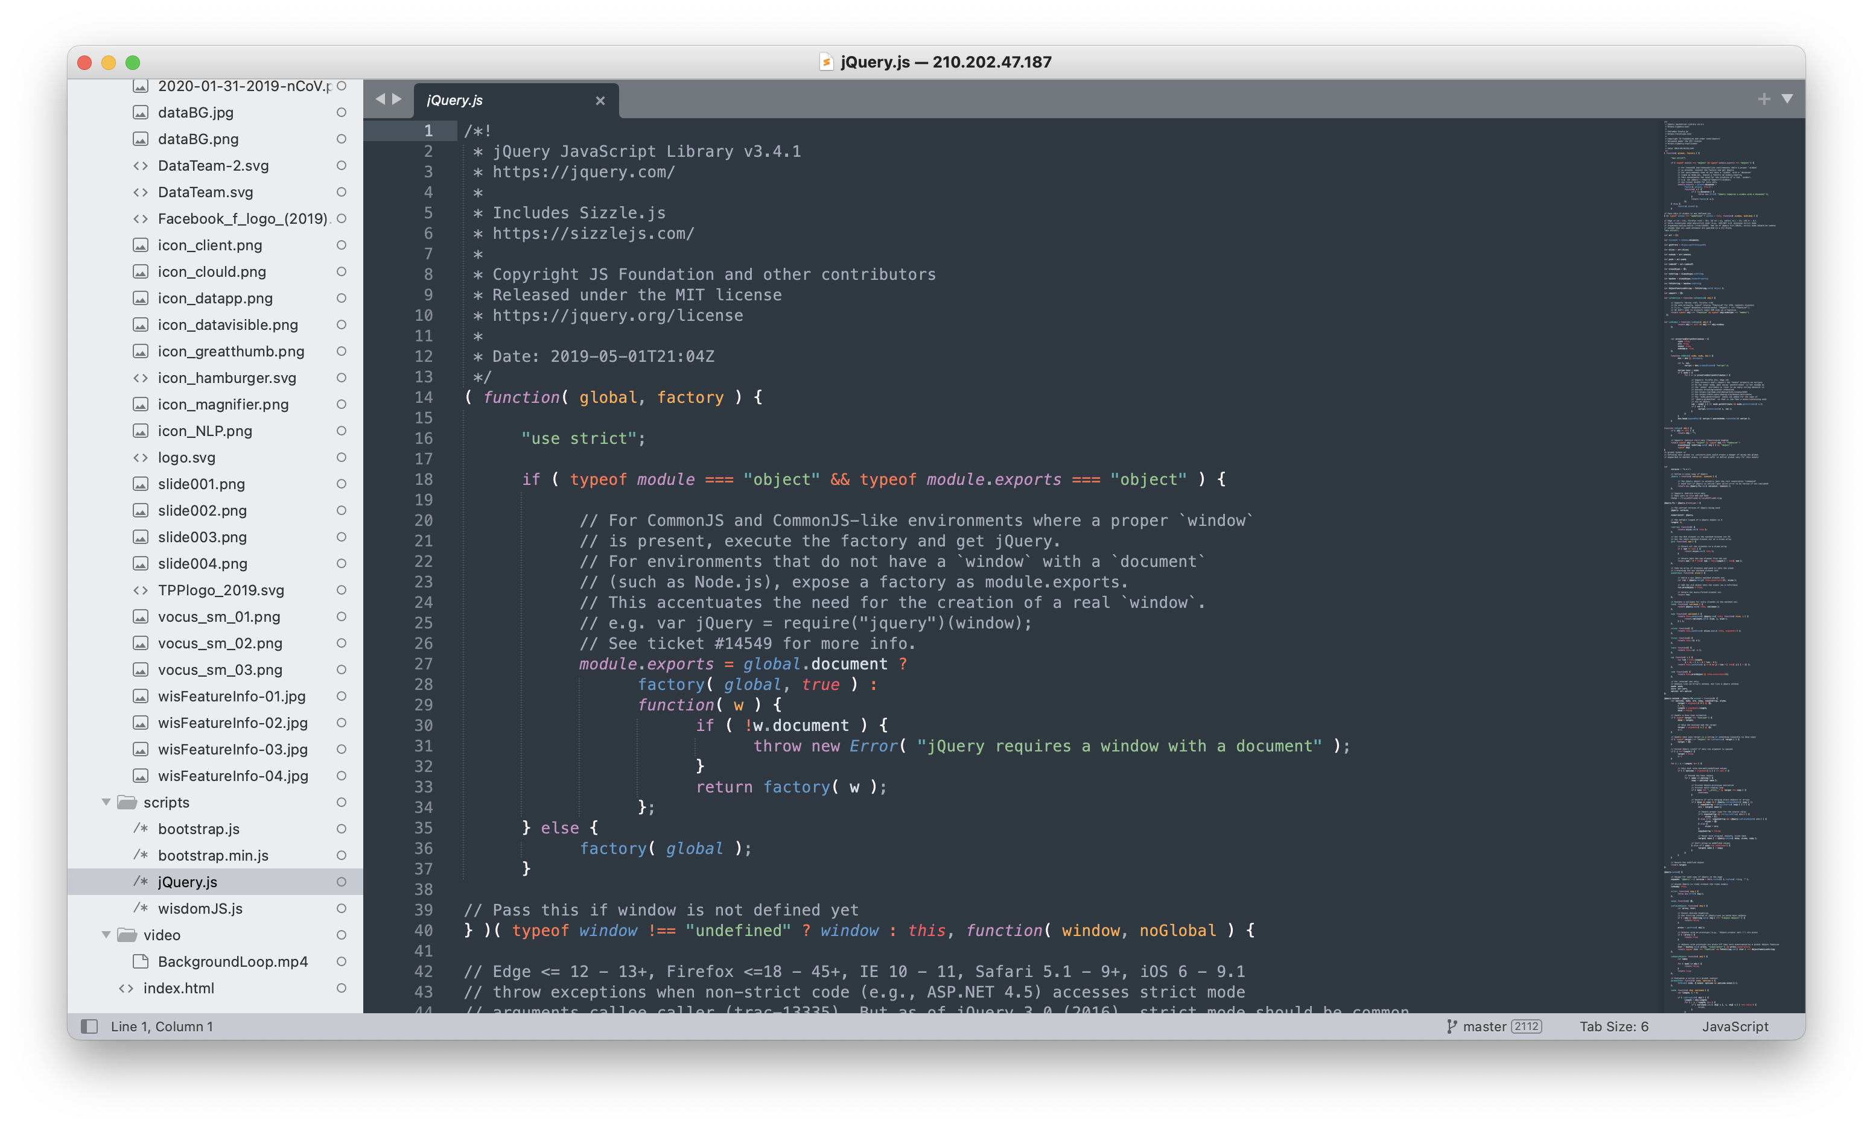Click code icon beside icon_hamburger.svg
The height and width of the screenshot is (1129, 1873).
pos(141,378)
